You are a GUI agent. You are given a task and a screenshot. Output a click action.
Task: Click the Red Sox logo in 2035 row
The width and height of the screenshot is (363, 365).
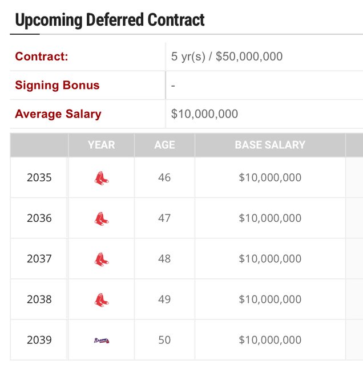pyautogui.click(x=102, y=178)
